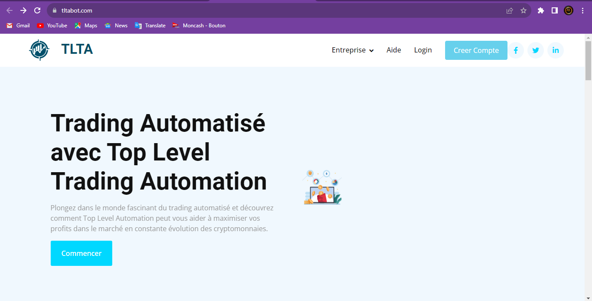Open the LinkedIn social icon
This screenshot has height=301, width=592.
556,50
